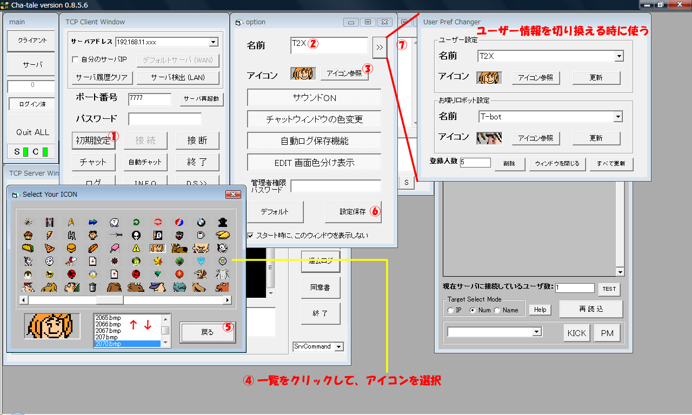
Task: Expand the T-bot robot name dropdown
Action: [618, 117]
